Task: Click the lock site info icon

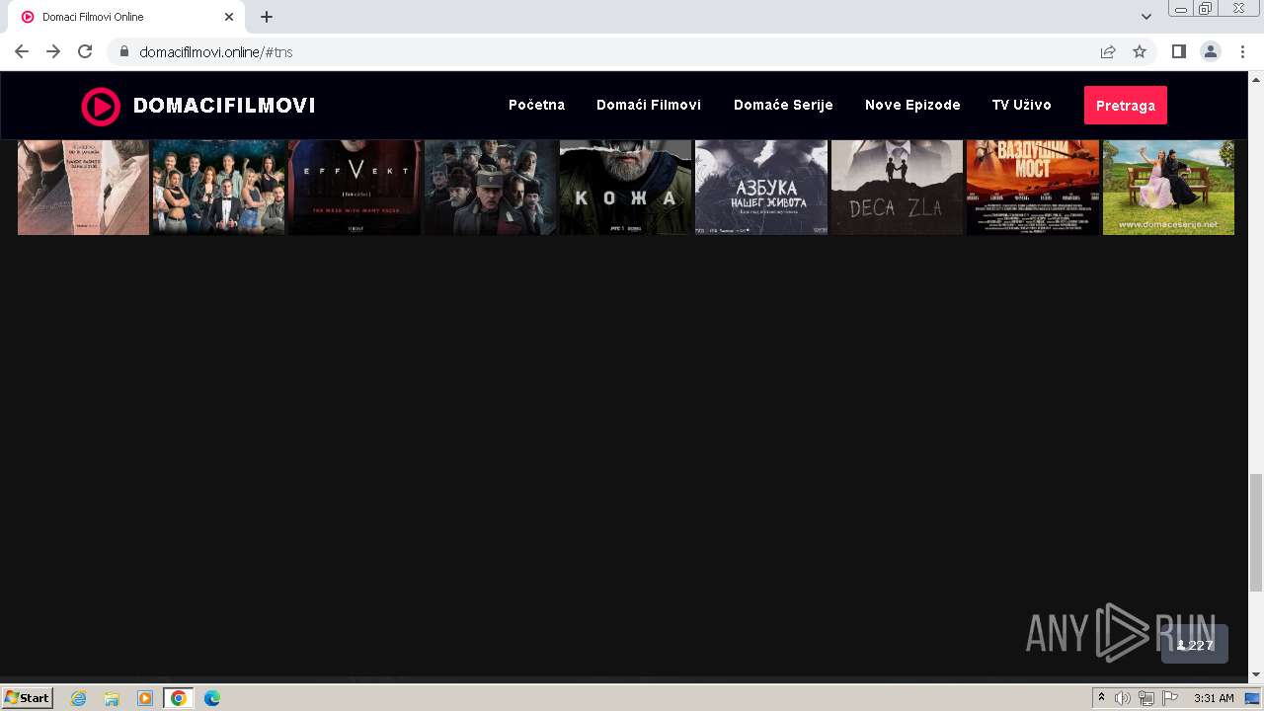Action: 124,51
